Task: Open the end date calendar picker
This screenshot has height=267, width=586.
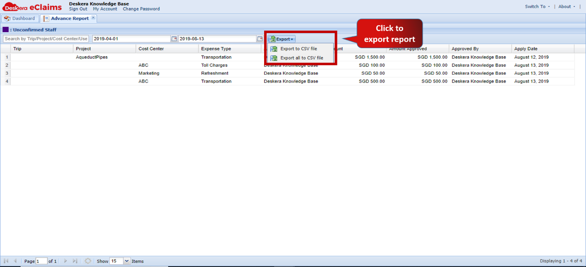Action: 260,39
